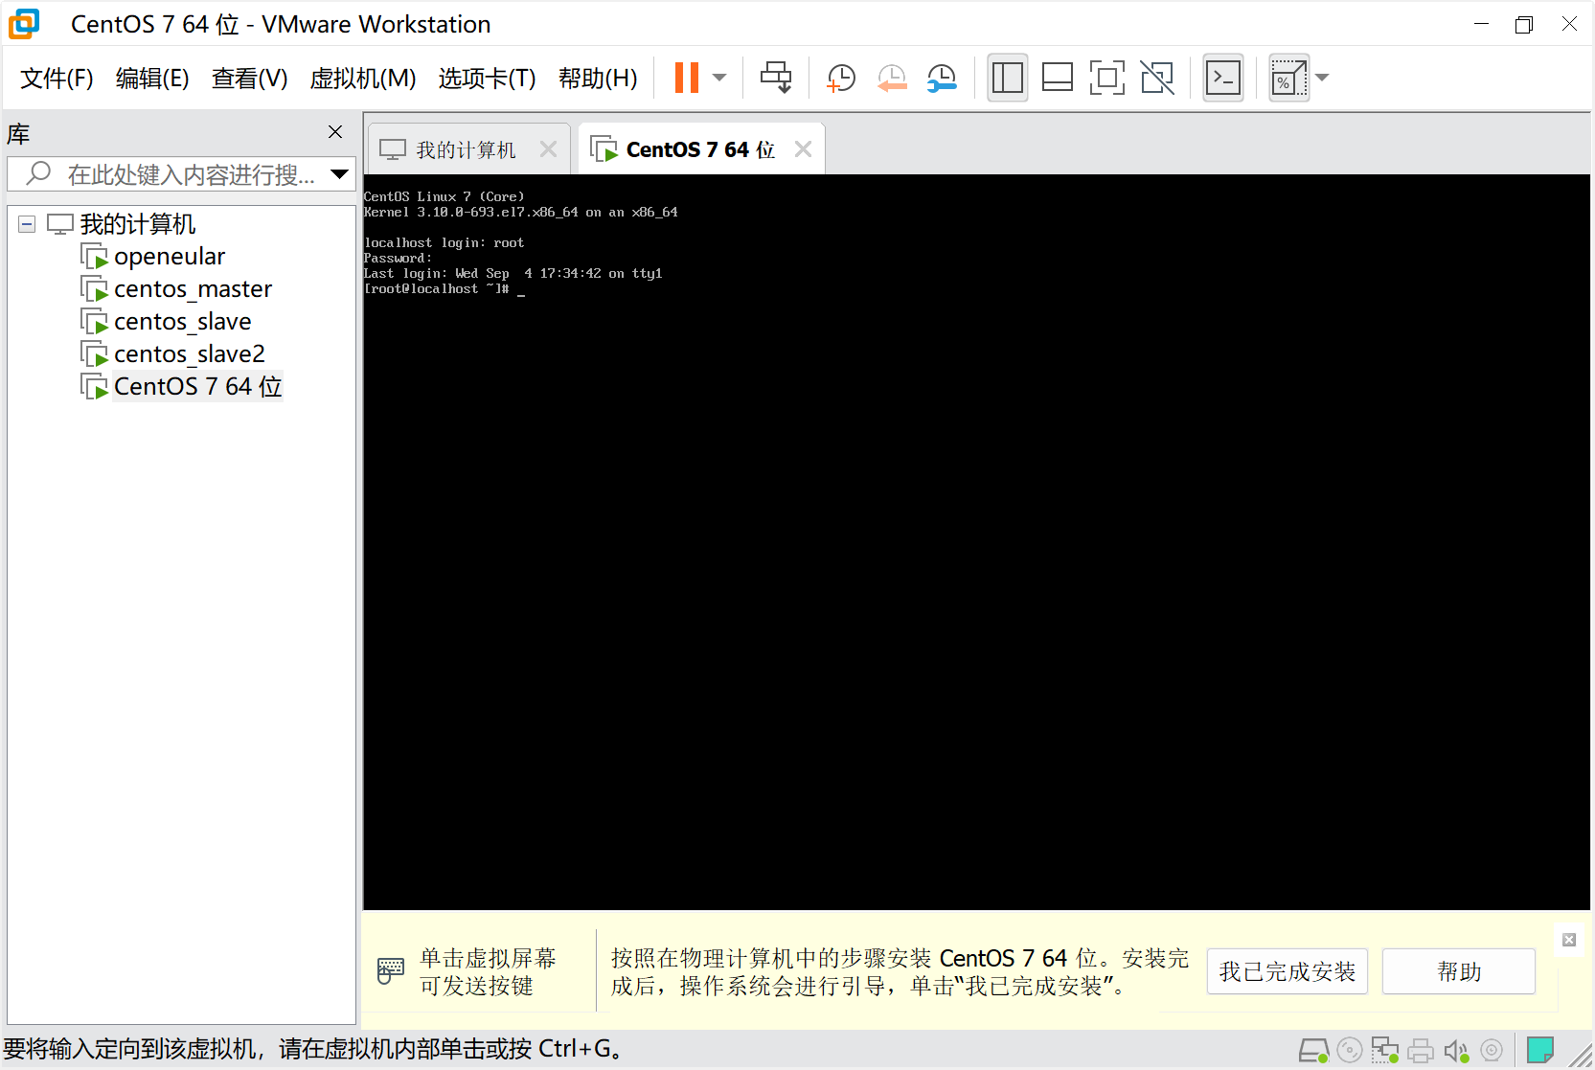Viewport: 1595px width, 1070px height.
Task: Open the 虚拟机(M) menu
Action: (363, 78)
